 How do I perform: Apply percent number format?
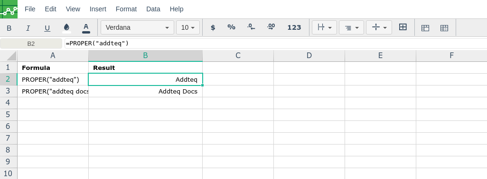(231, 27)
